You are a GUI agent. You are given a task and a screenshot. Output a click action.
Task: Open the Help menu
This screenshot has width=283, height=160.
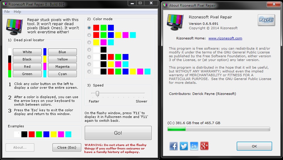coord(17,12)
